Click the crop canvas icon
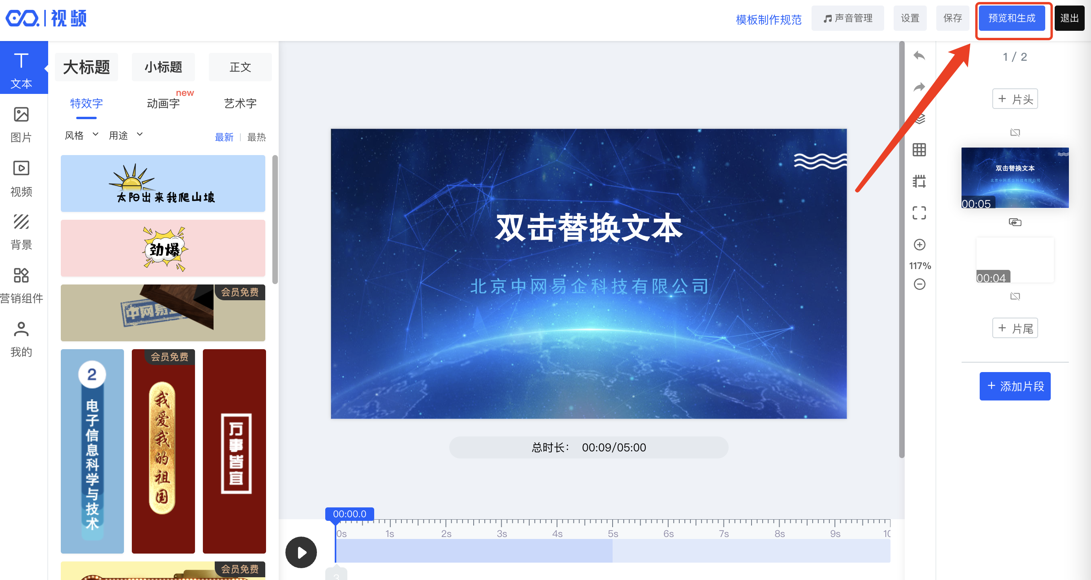1091x580 pixels. (x=919, y=181)
